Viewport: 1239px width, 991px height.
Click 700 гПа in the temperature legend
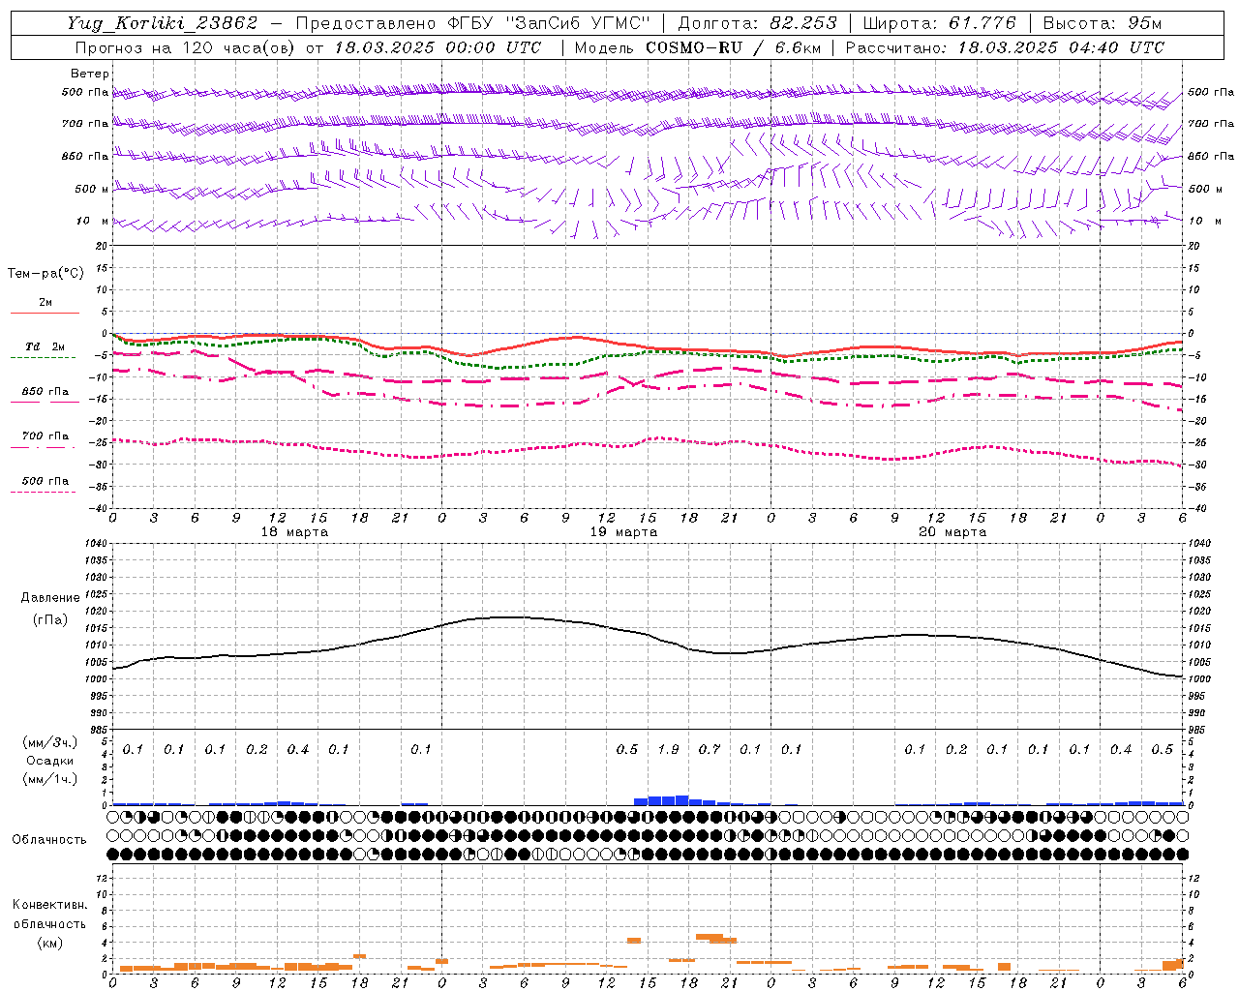pyautogui.click(x=45, y=436)
